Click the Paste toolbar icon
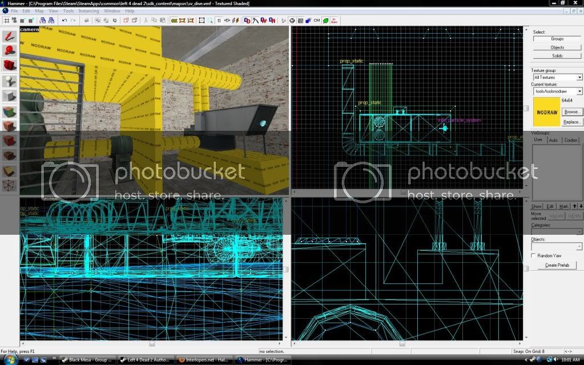Viewport: 584px width, 365px height. click(163, 21)
